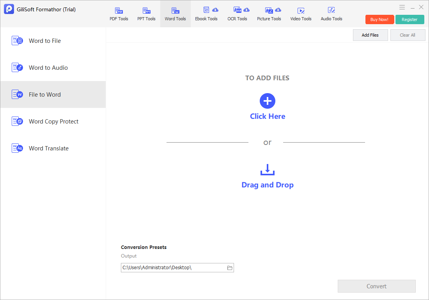Click the blue plus add-files icon

[267, 101]
